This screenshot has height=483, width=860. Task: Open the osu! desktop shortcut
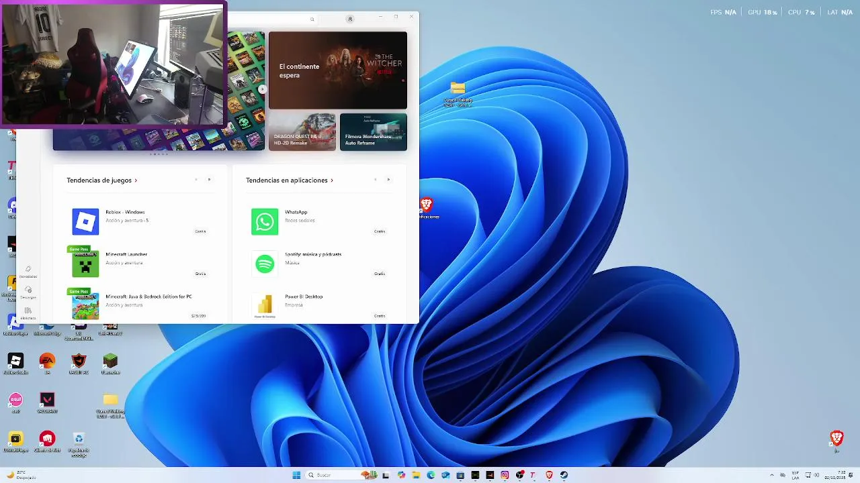pyautogui.click(x=15, y=402)
